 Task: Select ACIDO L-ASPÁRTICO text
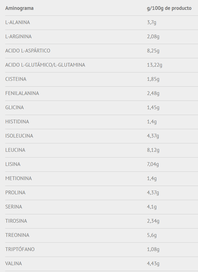(x=28, y=51)
